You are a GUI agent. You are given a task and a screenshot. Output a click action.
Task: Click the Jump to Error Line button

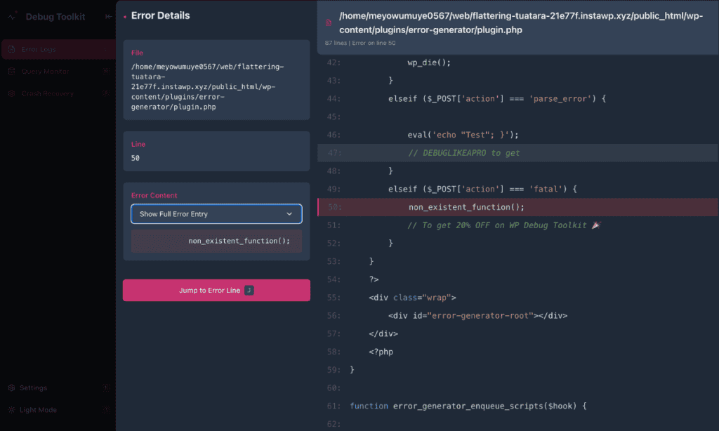tap(216, 290)
